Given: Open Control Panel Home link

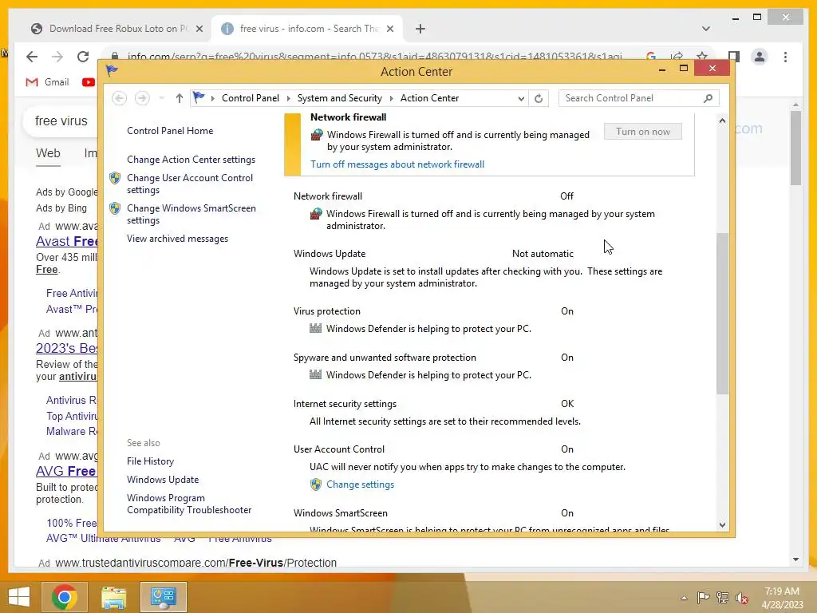Looking at the screenshot, I should 170,131.
